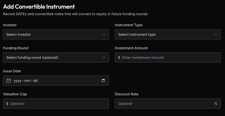
Task: Click the Issue Date label
Action: click(x=12, y=71)
